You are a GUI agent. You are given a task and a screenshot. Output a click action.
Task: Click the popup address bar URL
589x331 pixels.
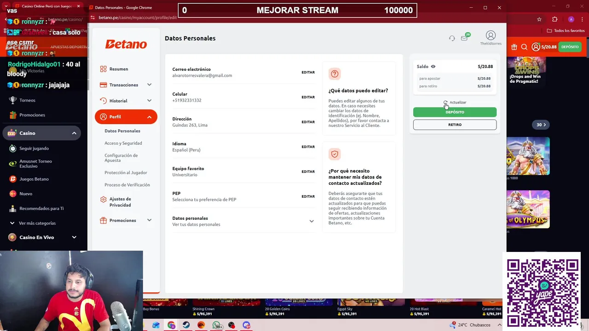[x=138, y=17]
